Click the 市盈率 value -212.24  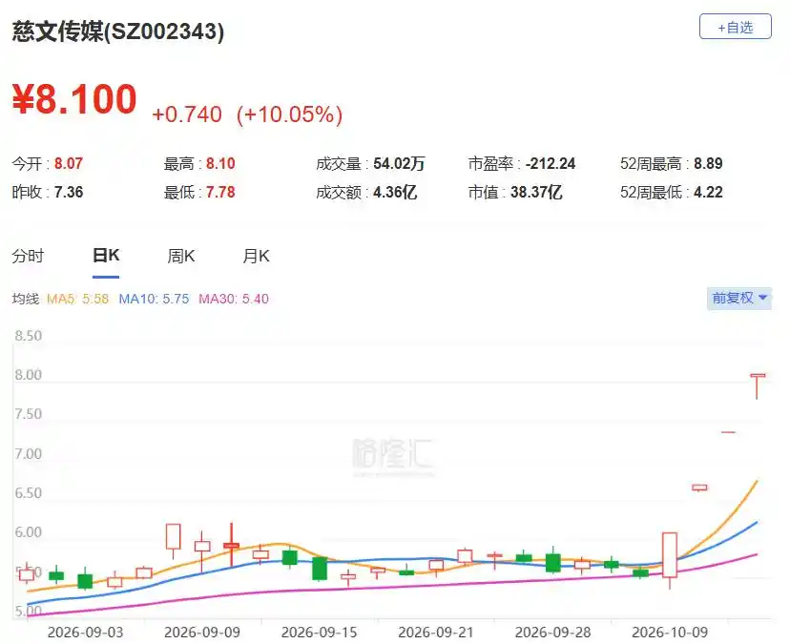[551, 163]
